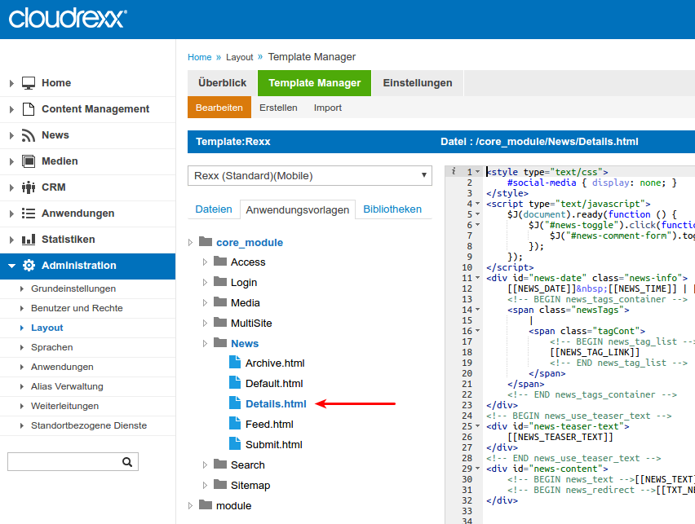695x524 pixels.
Task: Click the Search folder icon
Action: (220, 464)
